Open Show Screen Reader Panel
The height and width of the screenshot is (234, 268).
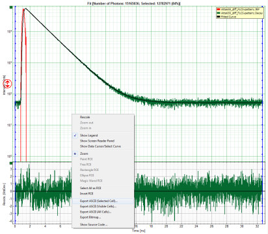103,141
